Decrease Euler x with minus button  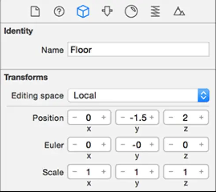click(x=74, y=144)
